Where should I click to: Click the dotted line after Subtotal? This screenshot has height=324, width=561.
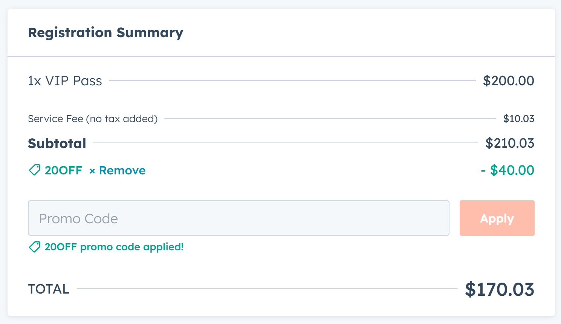(286, 143)
